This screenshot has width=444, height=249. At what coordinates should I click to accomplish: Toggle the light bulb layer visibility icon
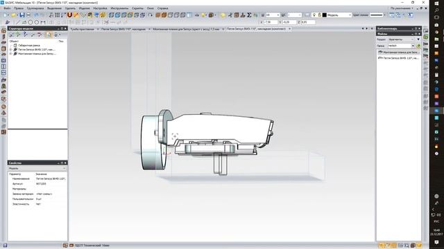314,15
